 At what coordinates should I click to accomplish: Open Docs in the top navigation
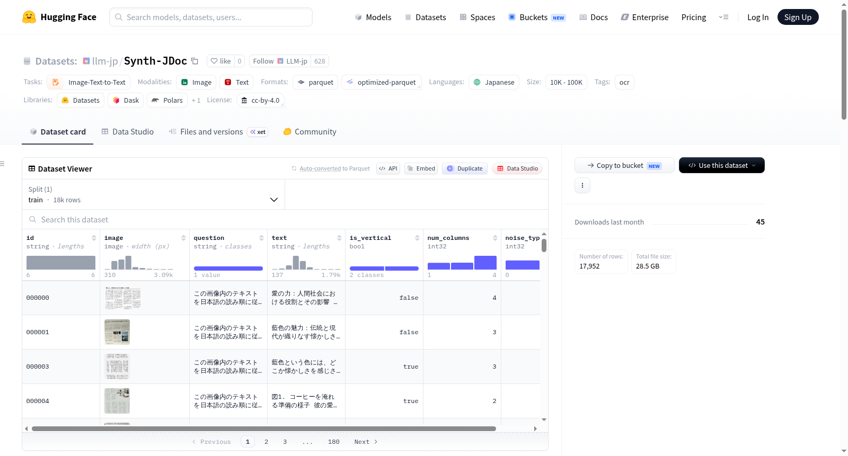click(594, 17)
